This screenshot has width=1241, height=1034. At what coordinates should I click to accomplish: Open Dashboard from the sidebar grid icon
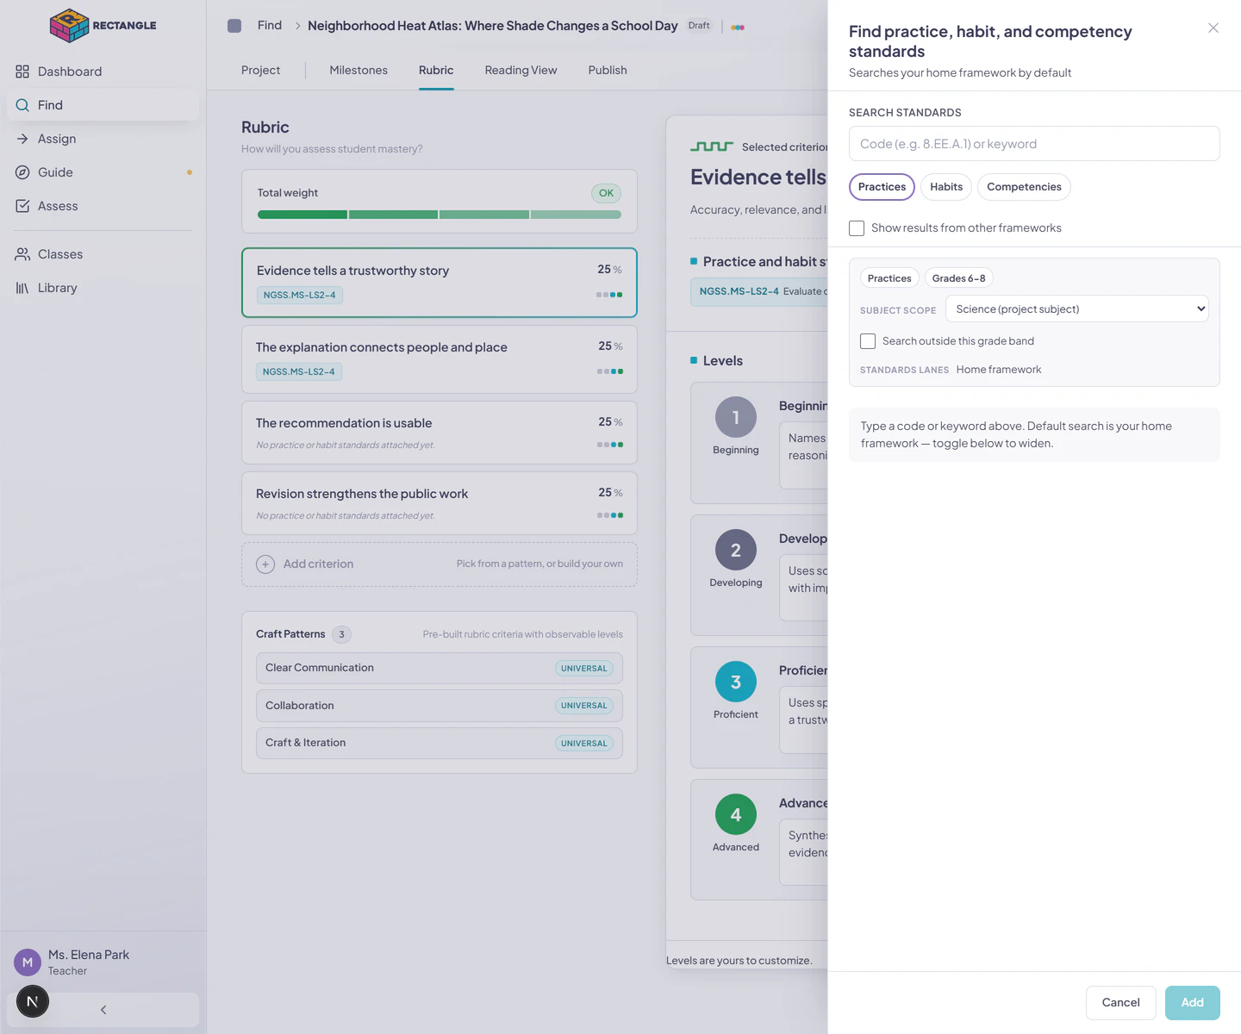[x=22, y=72]
